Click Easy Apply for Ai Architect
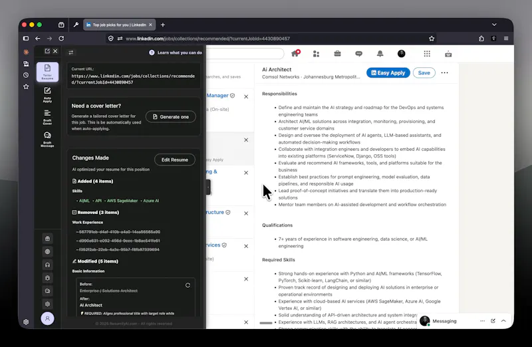Screen dimensions: 532x347 (x=388, y=73)
